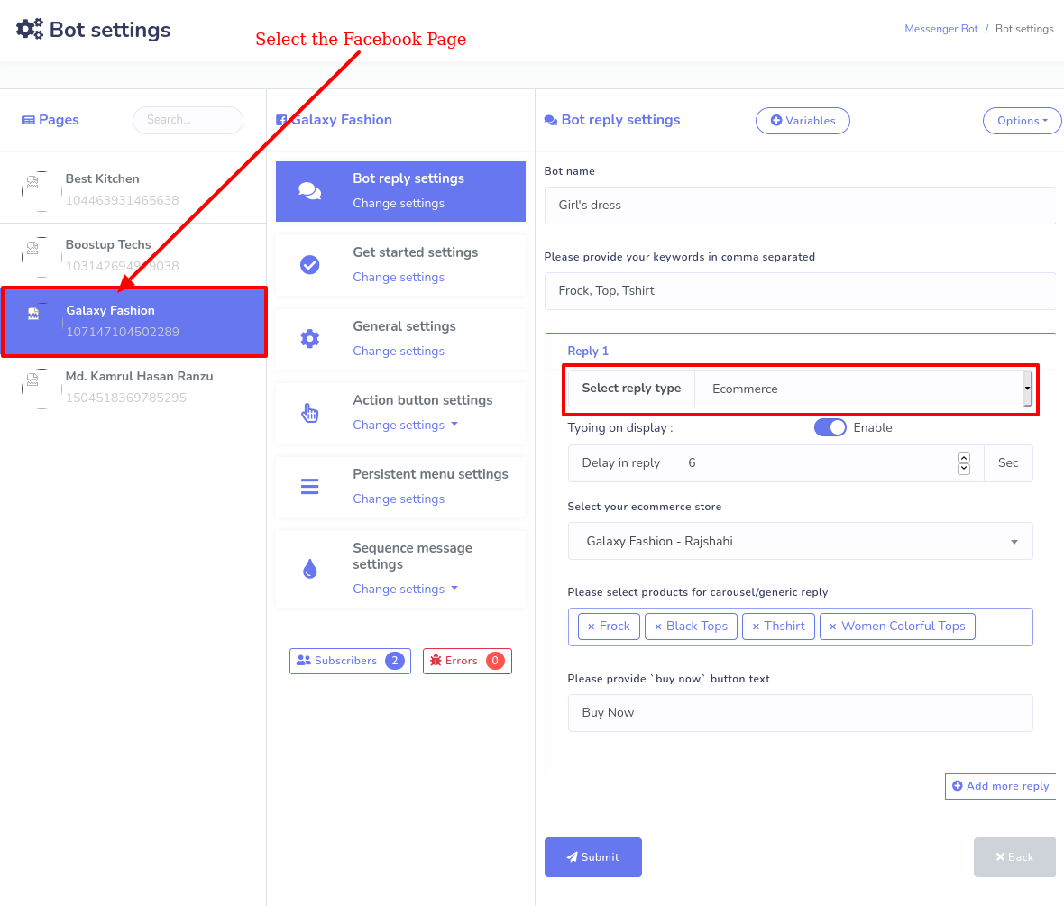Select the Md. Kamrul Hasan Ranzu page
The image size is (1064, 906).
[x=133, y=387]
